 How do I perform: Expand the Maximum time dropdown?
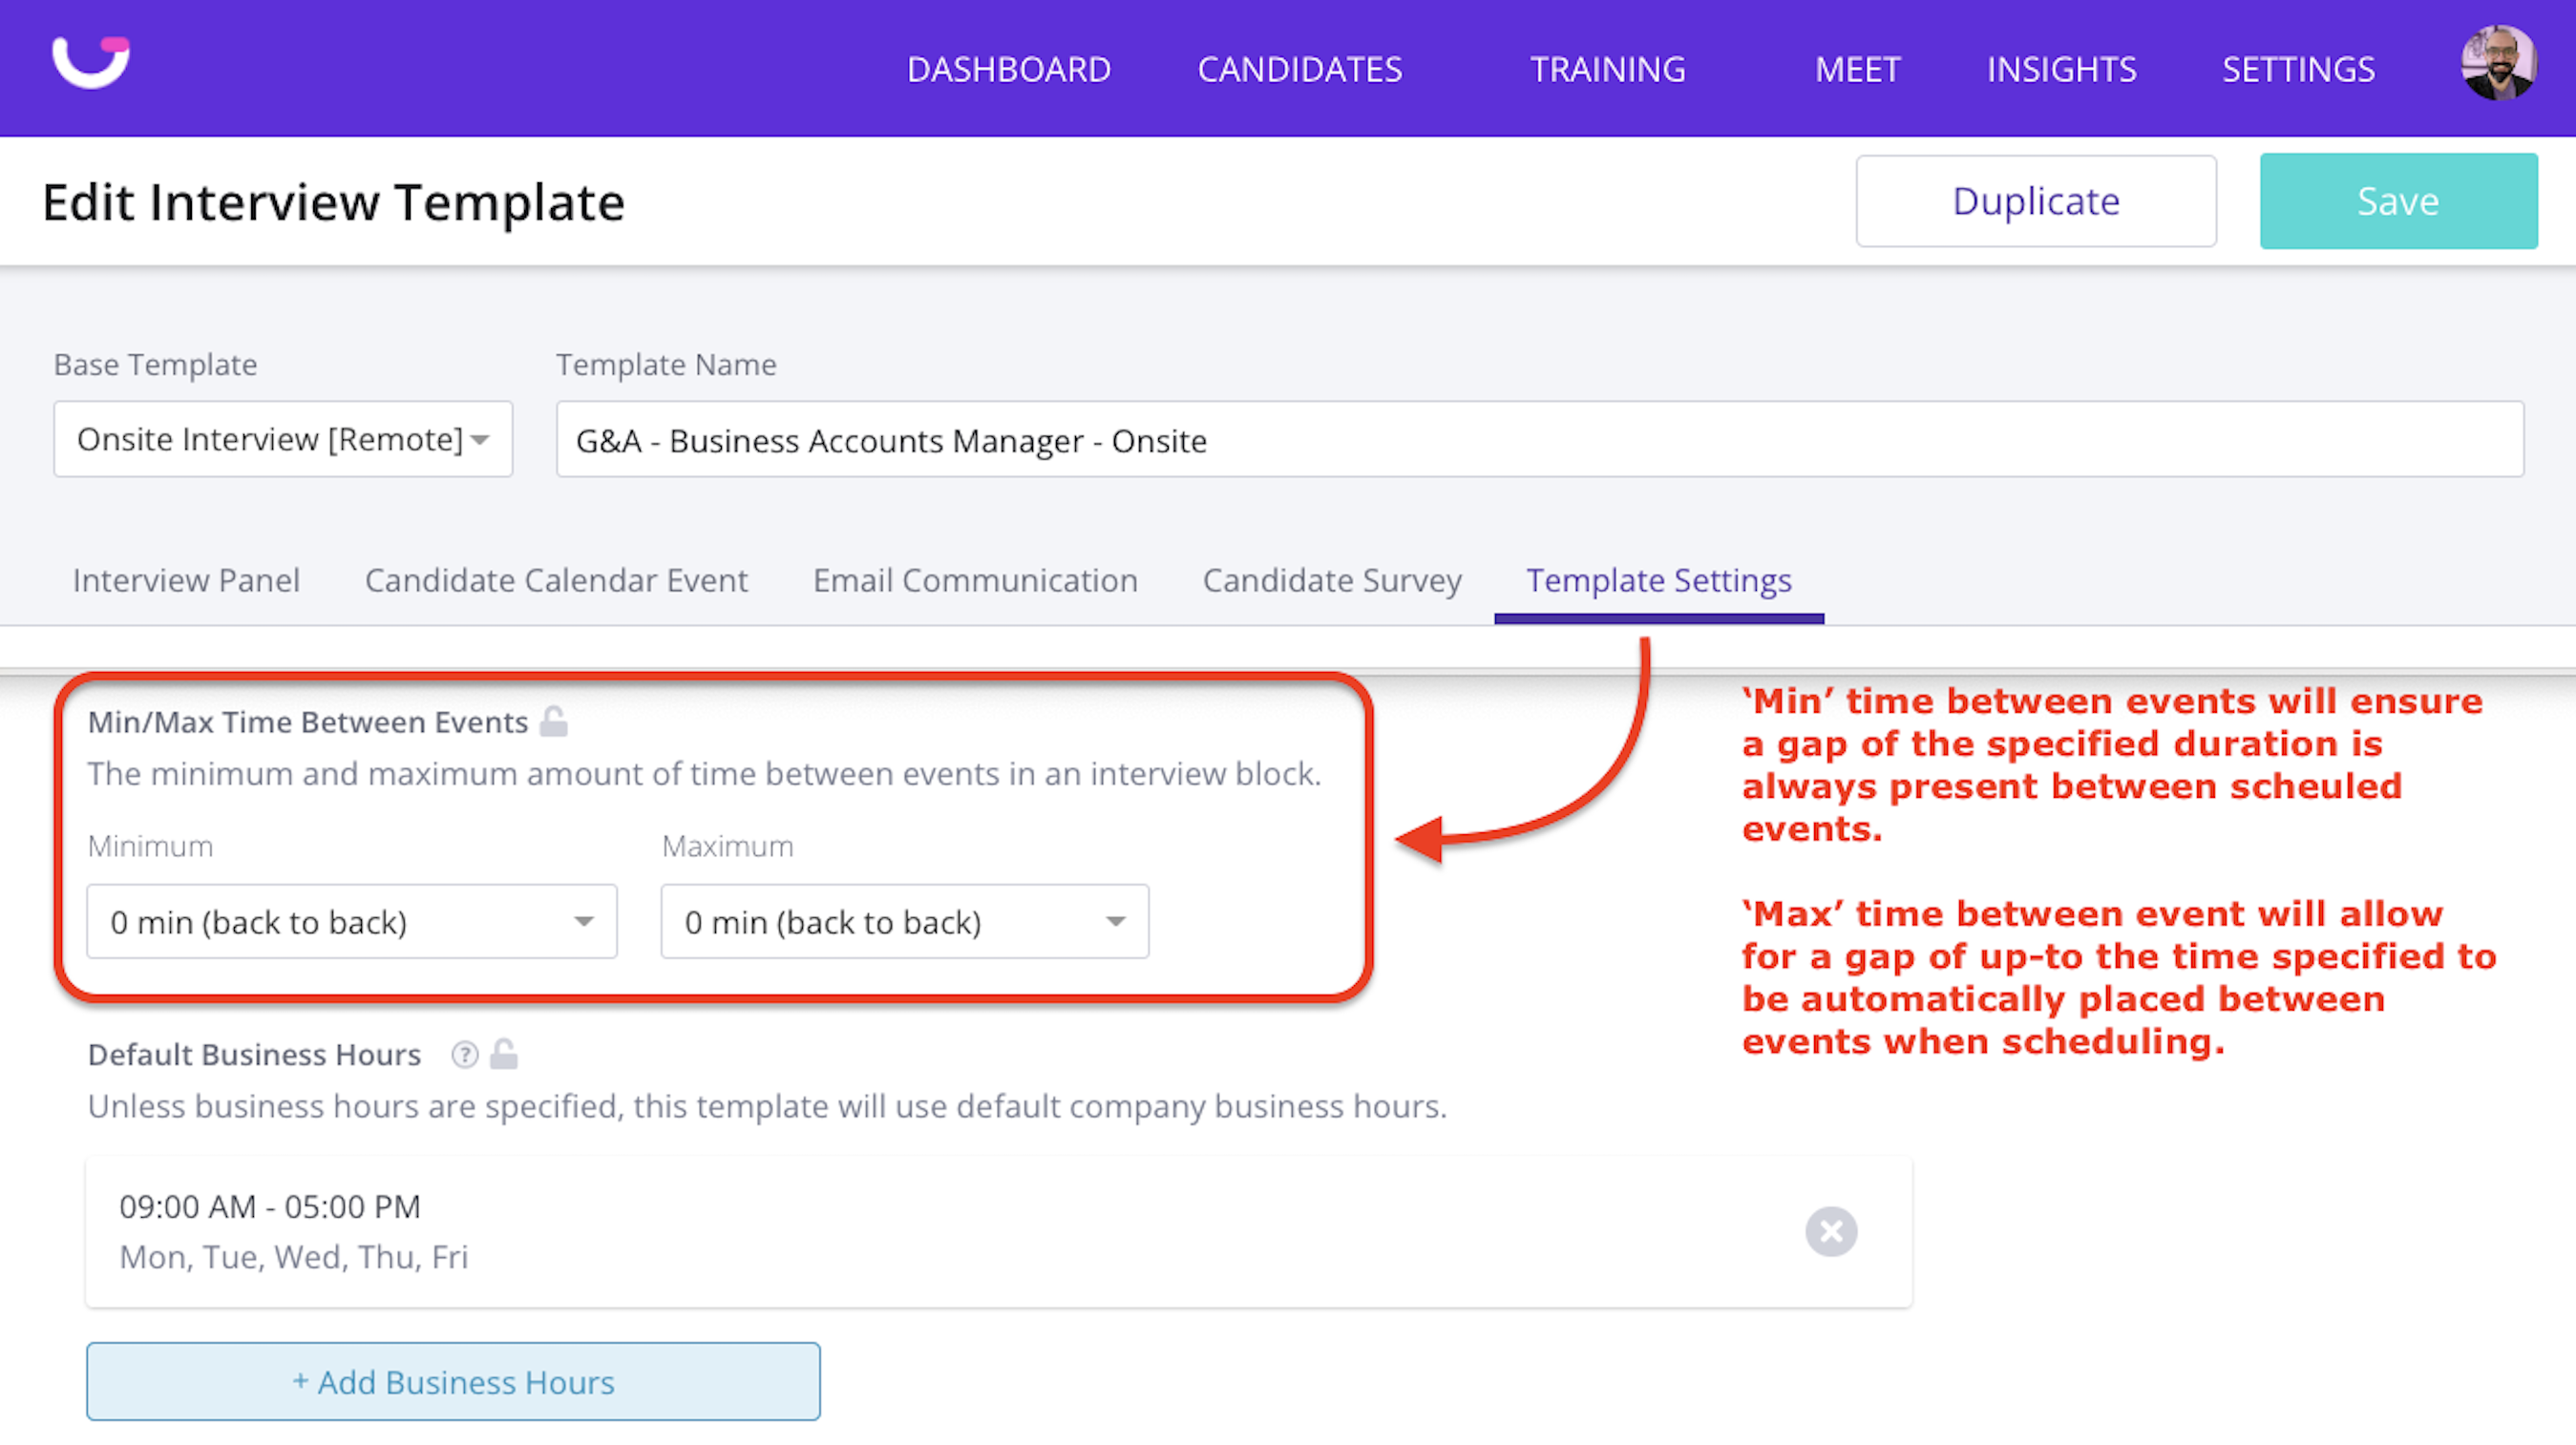[904, 921]
